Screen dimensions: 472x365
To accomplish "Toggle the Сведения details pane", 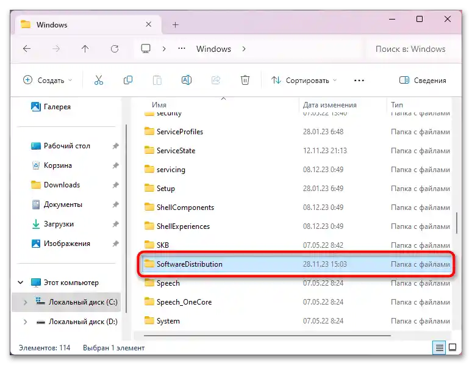I will coord(423,80).
